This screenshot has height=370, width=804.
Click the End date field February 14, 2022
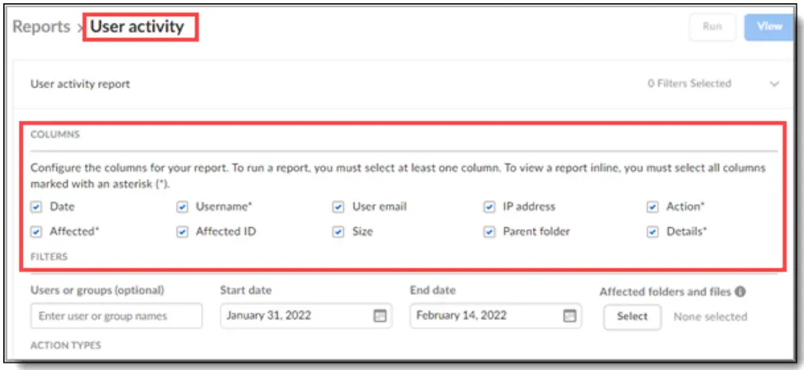[496, 315]
